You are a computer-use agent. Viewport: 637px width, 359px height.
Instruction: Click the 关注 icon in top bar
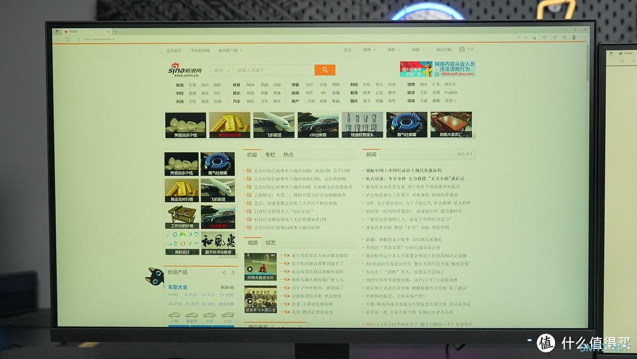tap(462, 49)
